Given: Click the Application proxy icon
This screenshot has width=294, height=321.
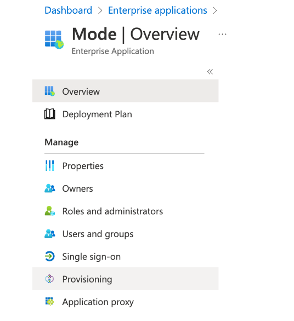Looking at the screenshot, I should click(49, 301).
